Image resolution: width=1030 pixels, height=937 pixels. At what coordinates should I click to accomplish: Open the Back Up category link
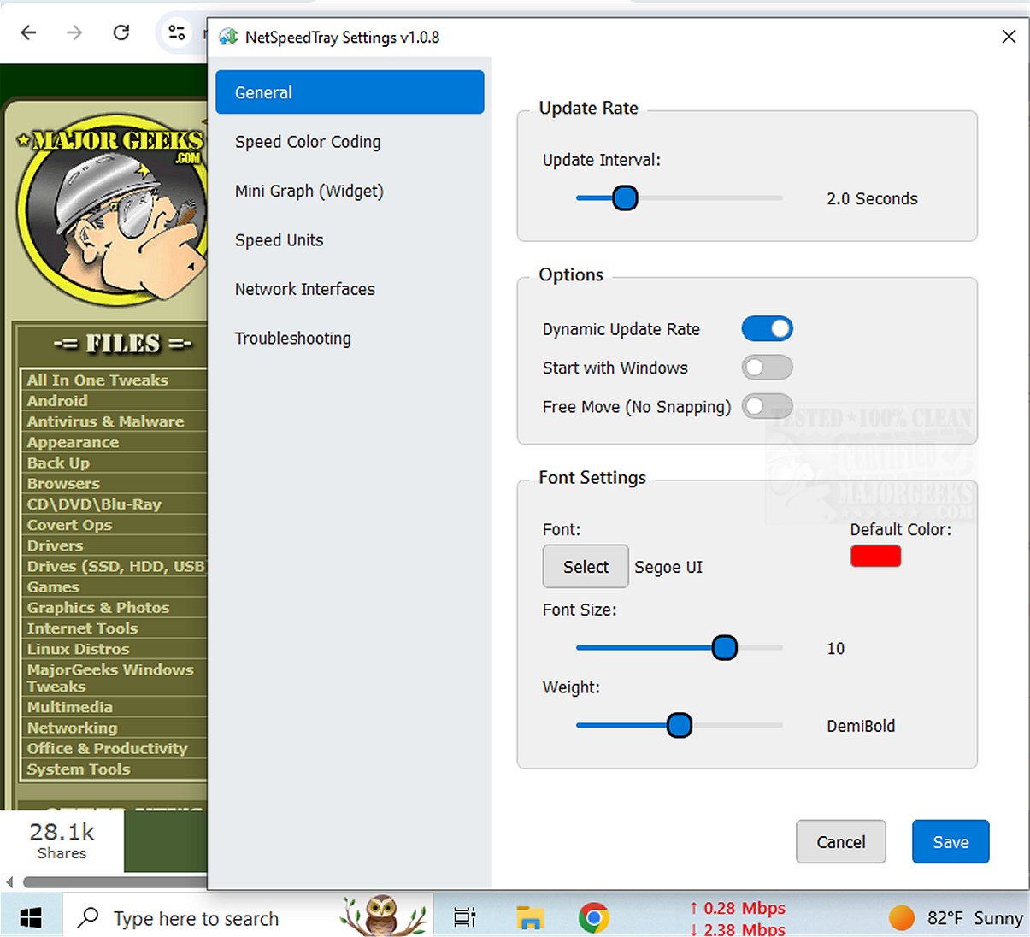pyautogui.click(x=58, y=463)
